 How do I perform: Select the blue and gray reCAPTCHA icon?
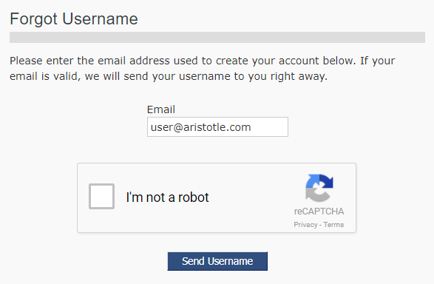[x=319, y=188]
